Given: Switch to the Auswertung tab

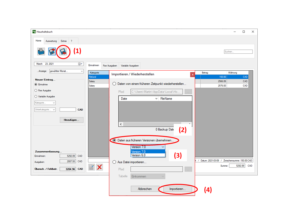Looking at the screenshot, I should 51,41.
